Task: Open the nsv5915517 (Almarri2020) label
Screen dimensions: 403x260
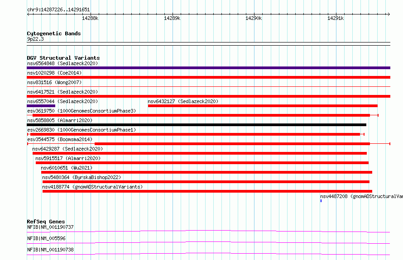Action: click(x=68, y=158)
